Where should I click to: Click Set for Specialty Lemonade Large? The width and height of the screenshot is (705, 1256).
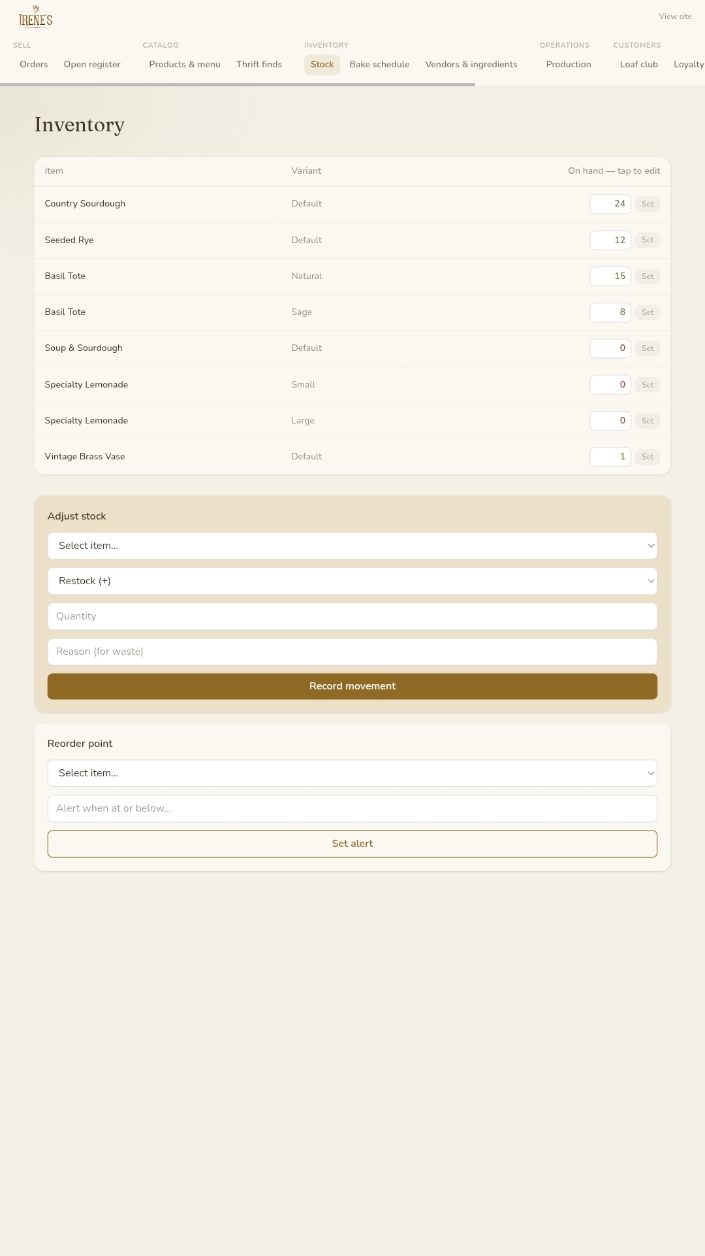[648, 421]
